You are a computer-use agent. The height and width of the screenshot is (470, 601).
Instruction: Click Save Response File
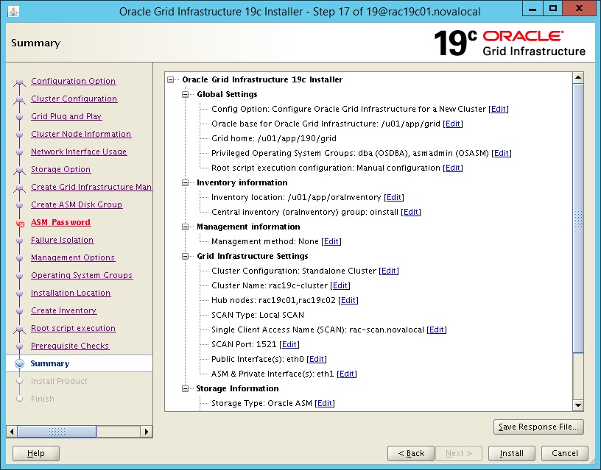pos(538,427)
